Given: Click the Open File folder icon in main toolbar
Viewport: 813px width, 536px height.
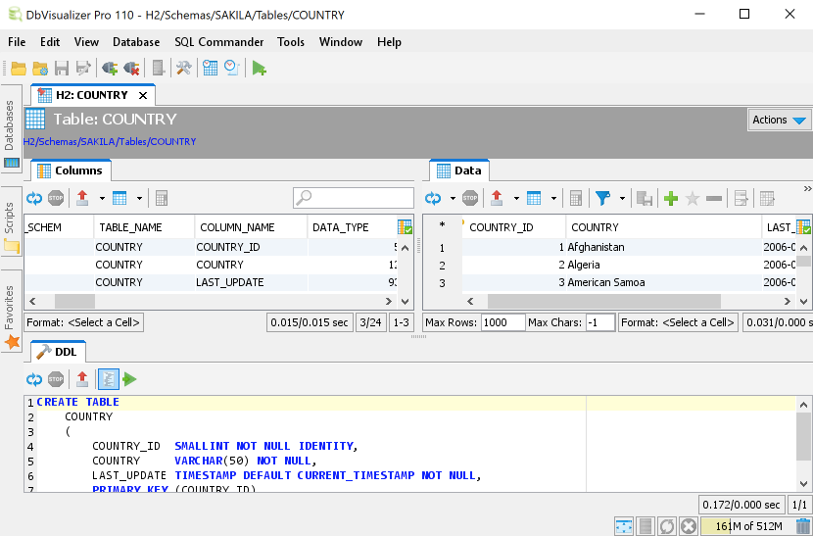Looking at the screenshot, I should (19, 68).
